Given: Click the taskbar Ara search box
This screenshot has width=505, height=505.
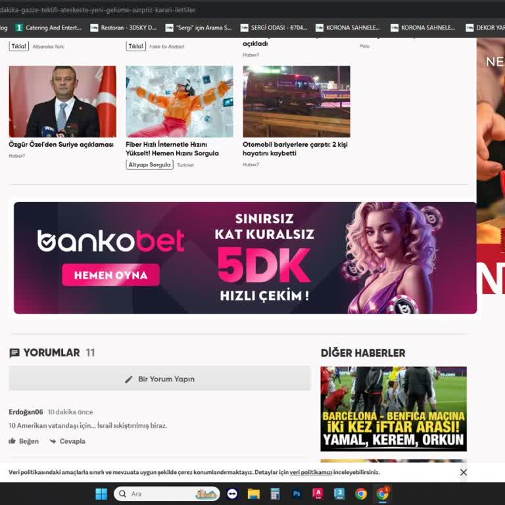Looking at the screenshot, I should tap(166, 494).
